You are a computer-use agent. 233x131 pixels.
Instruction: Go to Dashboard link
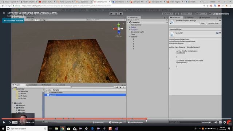[x=221, y=14]
